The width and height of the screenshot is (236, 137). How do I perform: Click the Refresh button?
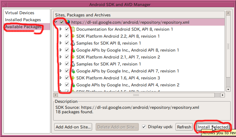pyautogui.click(x=184, y=127)
